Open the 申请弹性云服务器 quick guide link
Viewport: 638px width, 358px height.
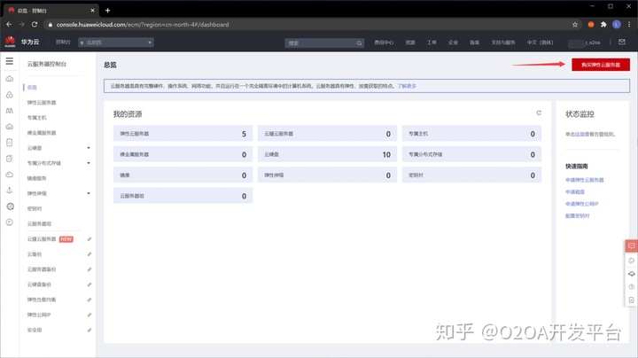tap(584, 180)
